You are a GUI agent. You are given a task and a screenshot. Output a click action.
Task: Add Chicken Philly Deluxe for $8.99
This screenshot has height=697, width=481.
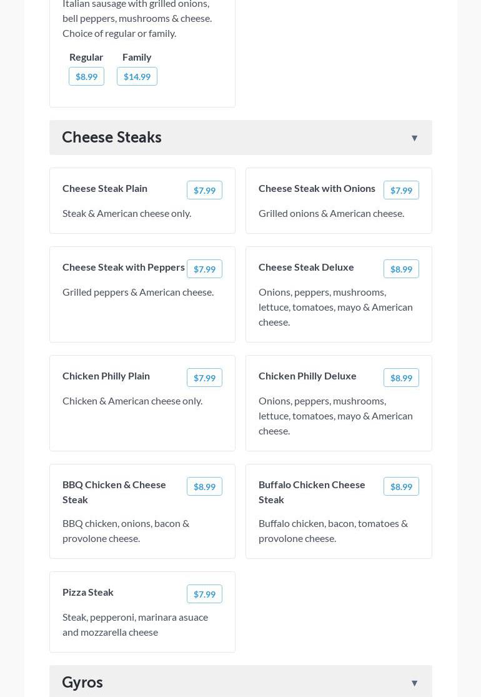[x=401, y=378]
